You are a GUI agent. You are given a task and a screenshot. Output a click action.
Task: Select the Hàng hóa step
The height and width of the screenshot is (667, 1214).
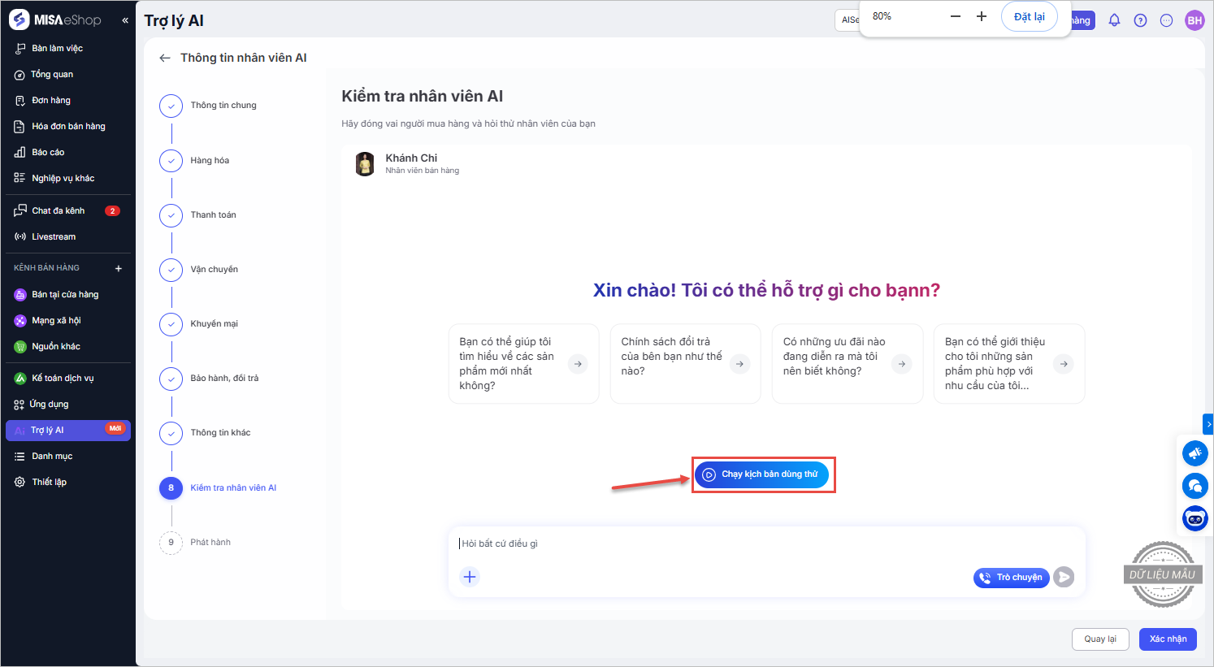click(x=210, y=160)
